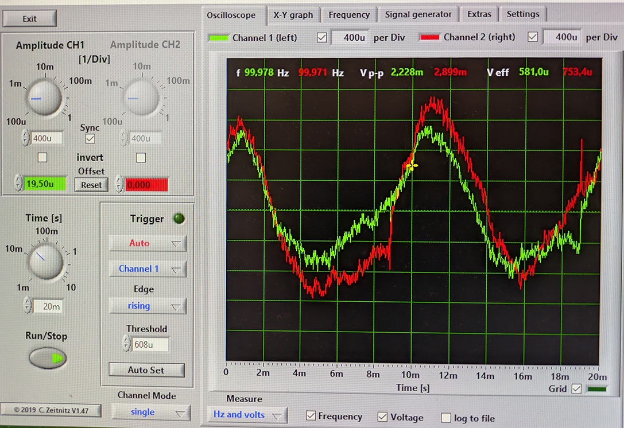Turn the Amplitude CH1 knob

pos(42,98)
